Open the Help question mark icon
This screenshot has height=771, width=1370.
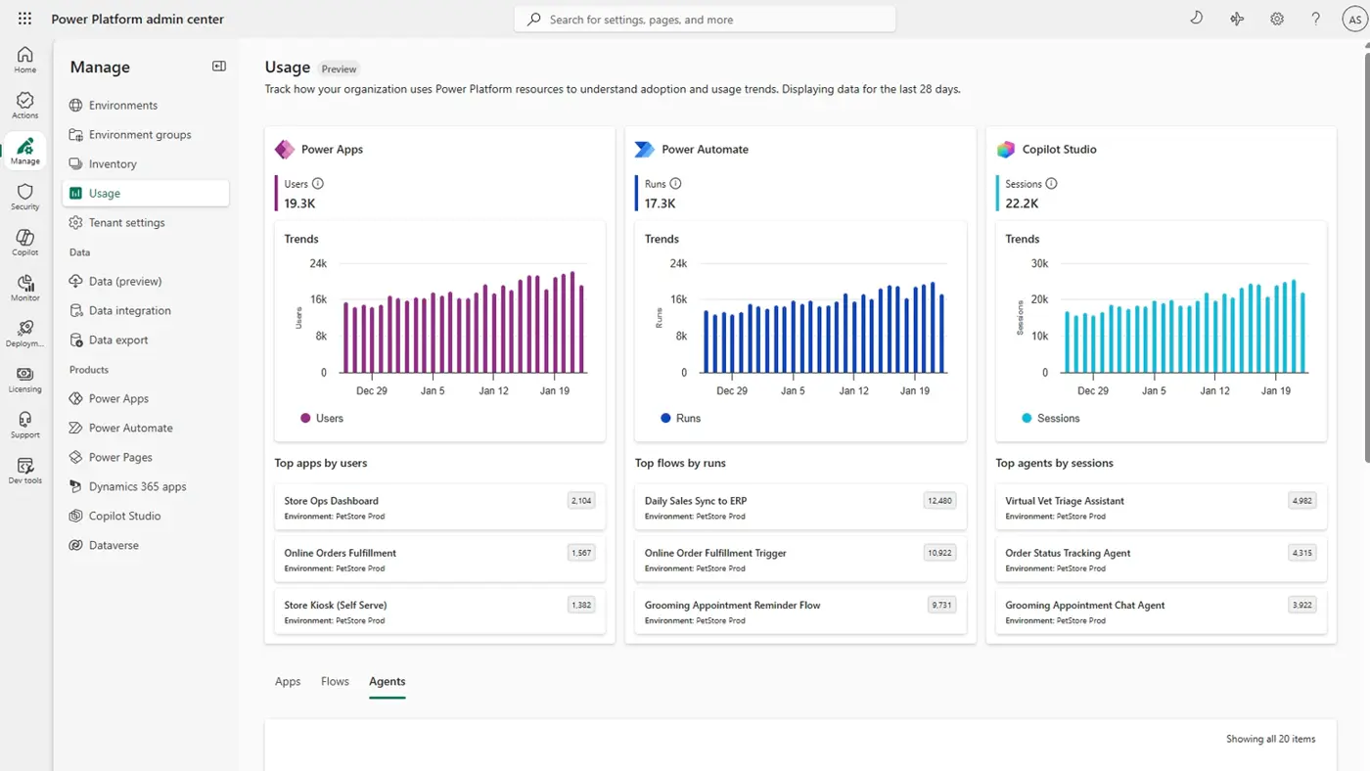(1316, 19)
